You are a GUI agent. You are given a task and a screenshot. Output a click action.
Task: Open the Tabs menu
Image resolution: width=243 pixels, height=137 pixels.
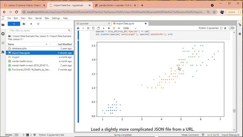[x=47, y=18]
